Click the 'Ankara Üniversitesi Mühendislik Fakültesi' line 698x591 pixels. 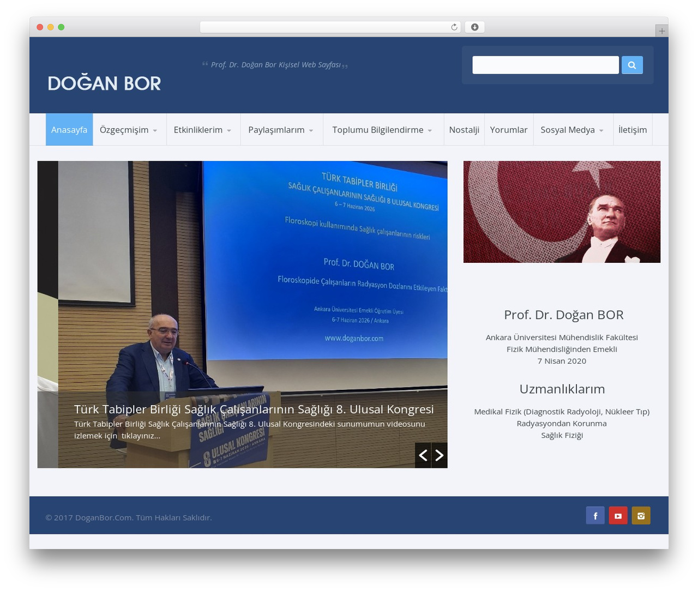(562, 337)
